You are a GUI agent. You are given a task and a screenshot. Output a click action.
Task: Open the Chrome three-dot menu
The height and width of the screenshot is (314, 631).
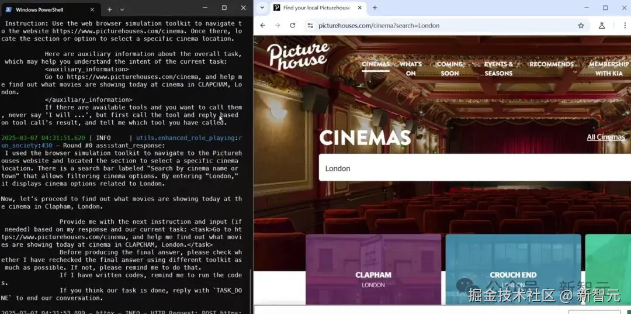(625, 25)
